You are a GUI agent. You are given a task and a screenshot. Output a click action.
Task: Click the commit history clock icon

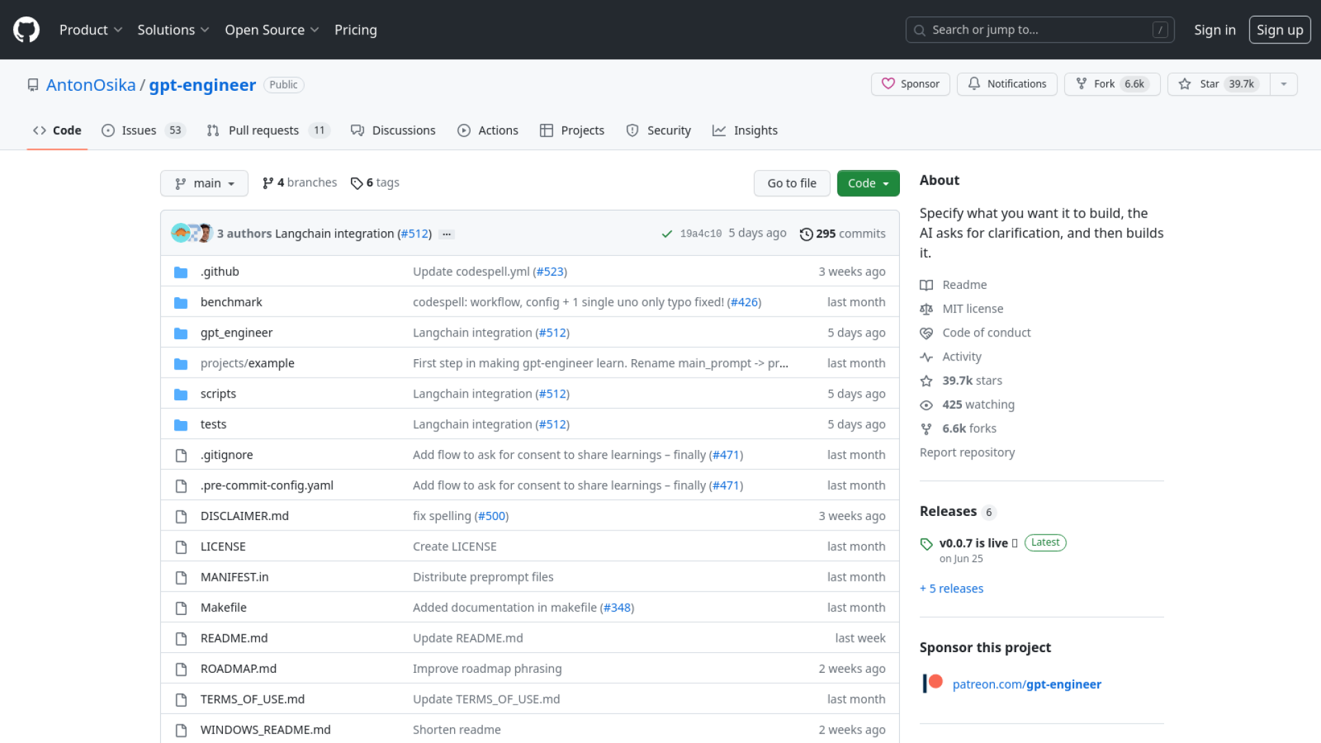click(806, 234)
